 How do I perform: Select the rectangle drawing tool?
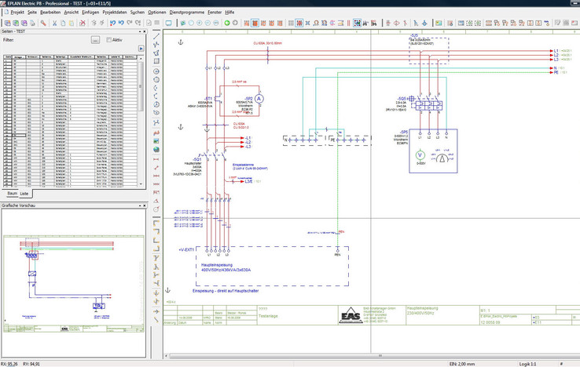pos(156,62)
